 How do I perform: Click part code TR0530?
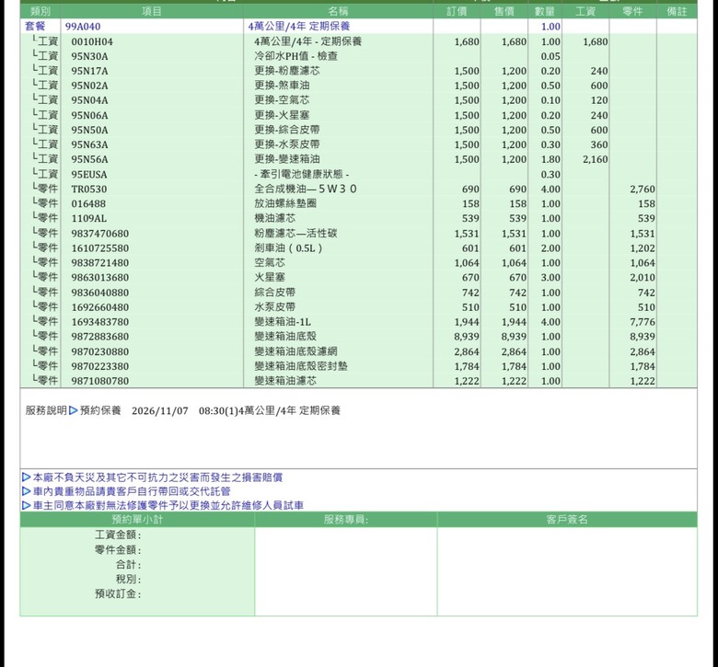coord(89,190)
